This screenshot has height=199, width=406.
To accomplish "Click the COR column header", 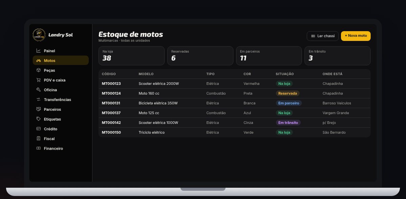I will coord(247,74).
